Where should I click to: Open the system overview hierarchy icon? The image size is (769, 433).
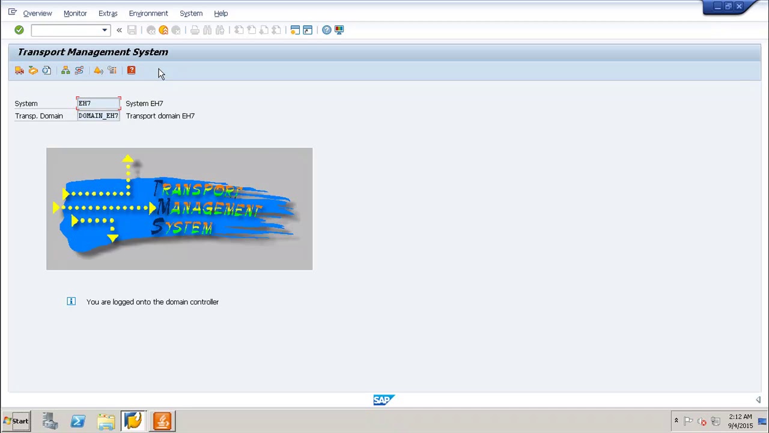click(65, 70)
